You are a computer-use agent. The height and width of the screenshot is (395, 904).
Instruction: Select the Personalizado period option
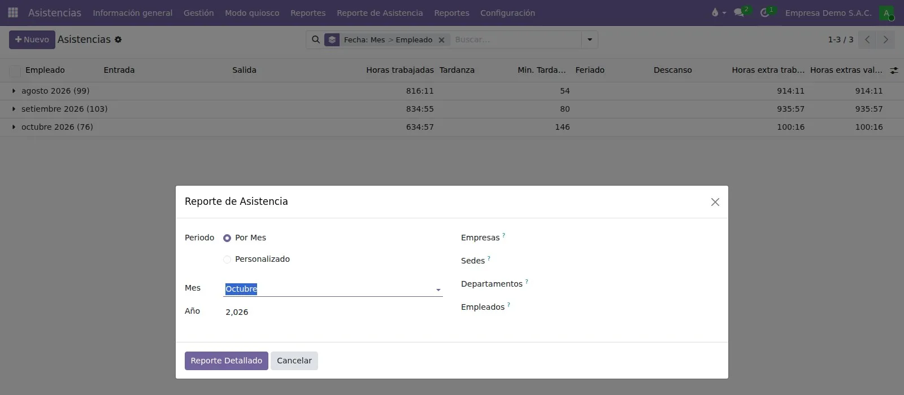pos(227,260)
